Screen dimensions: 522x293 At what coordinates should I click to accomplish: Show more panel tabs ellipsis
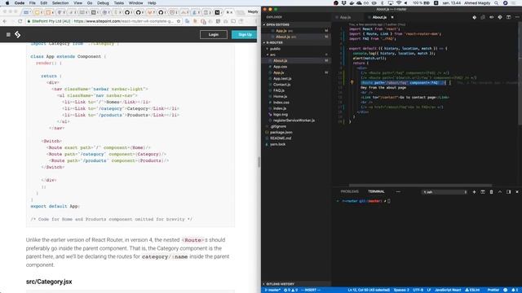[x=398, y=191]
